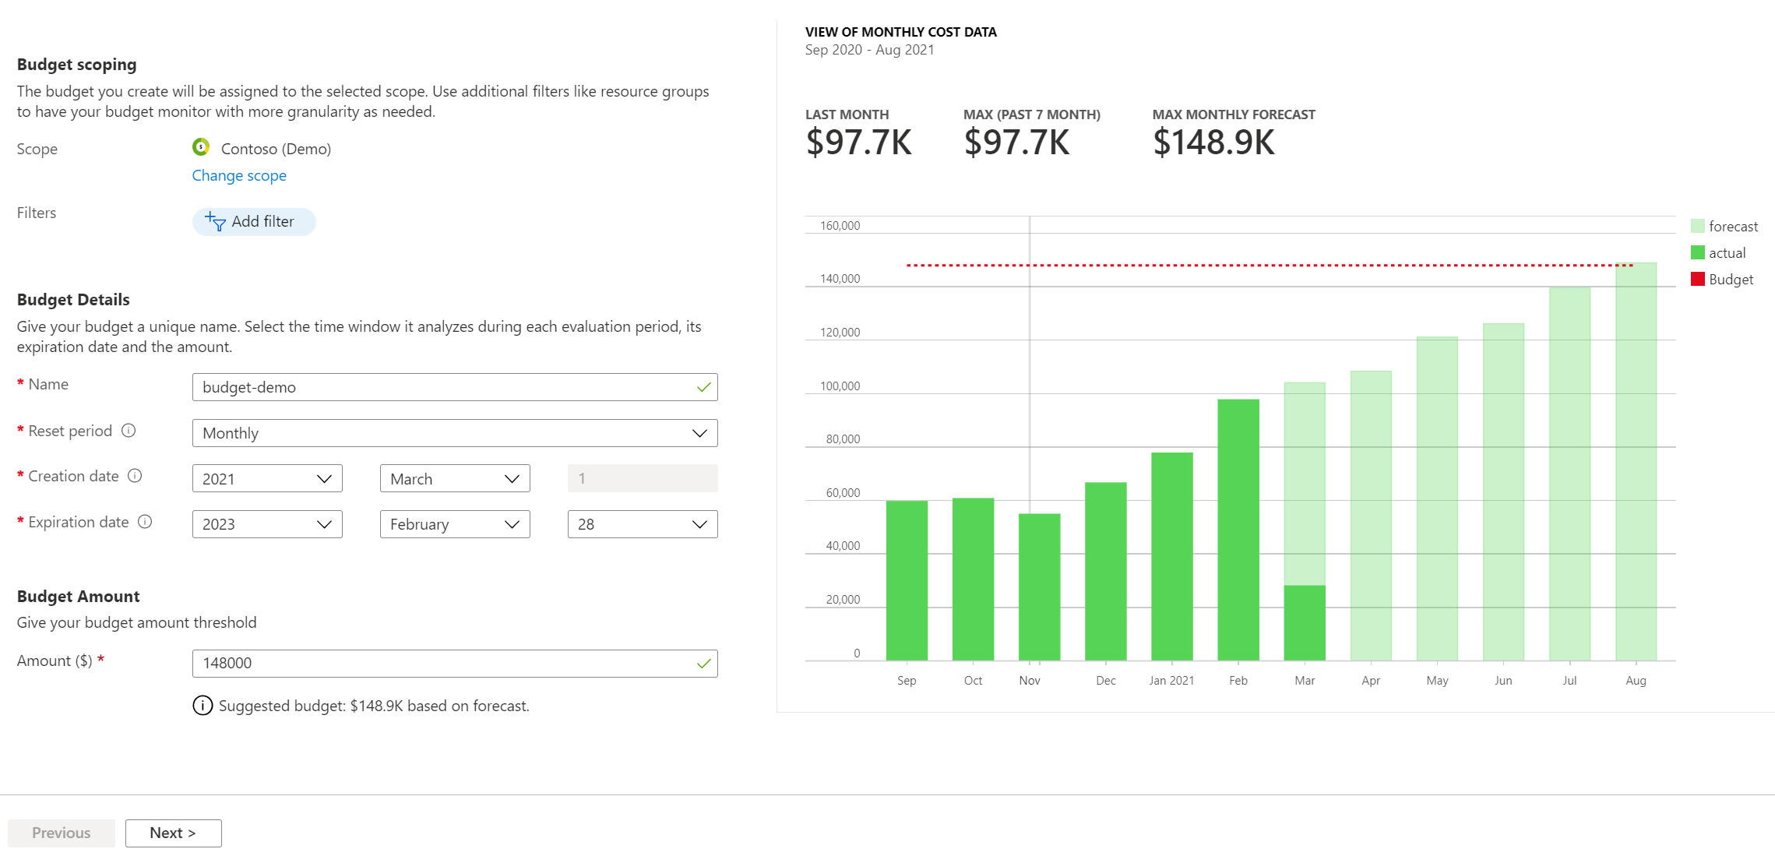Click the Change scope link
Viewport: 1775px width, 863px height.
tap(239, 174)
